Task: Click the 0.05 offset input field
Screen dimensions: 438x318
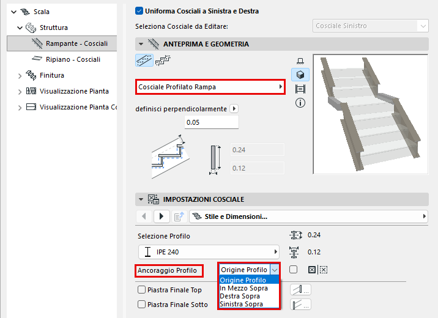Action: click(212, 122)
